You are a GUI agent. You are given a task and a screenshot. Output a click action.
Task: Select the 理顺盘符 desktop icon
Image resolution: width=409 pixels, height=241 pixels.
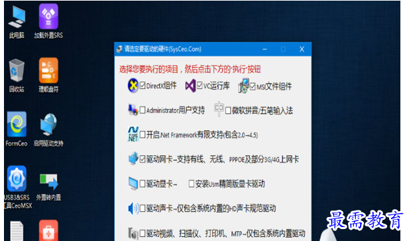[48, 75]
